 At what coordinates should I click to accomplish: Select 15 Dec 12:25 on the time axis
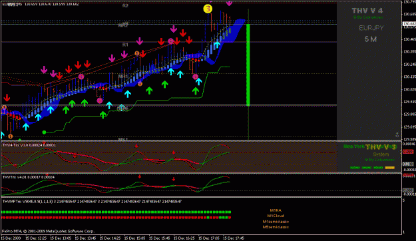[x=36, y=238]
